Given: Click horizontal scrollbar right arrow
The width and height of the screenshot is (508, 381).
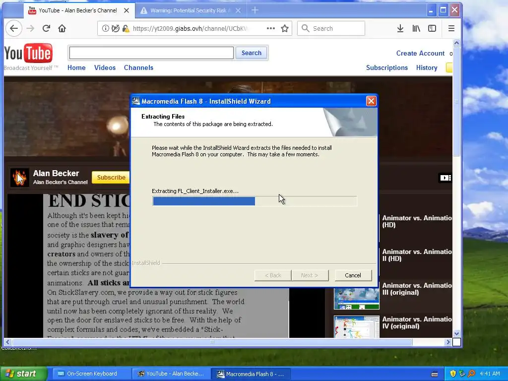Looking at the screenshot, I should coord(448,342).
